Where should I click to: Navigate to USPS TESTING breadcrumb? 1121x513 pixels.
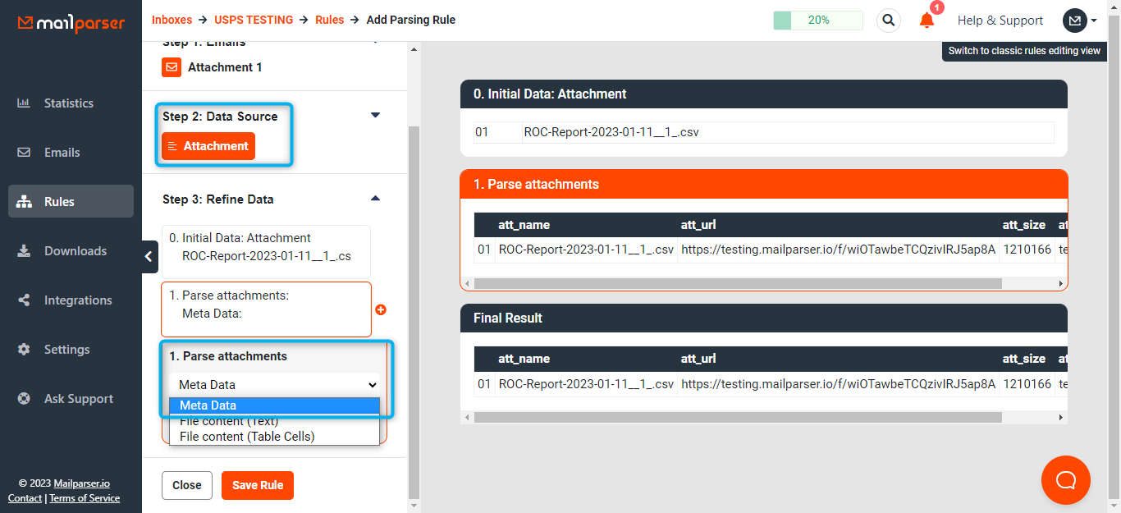click(254, 20)
